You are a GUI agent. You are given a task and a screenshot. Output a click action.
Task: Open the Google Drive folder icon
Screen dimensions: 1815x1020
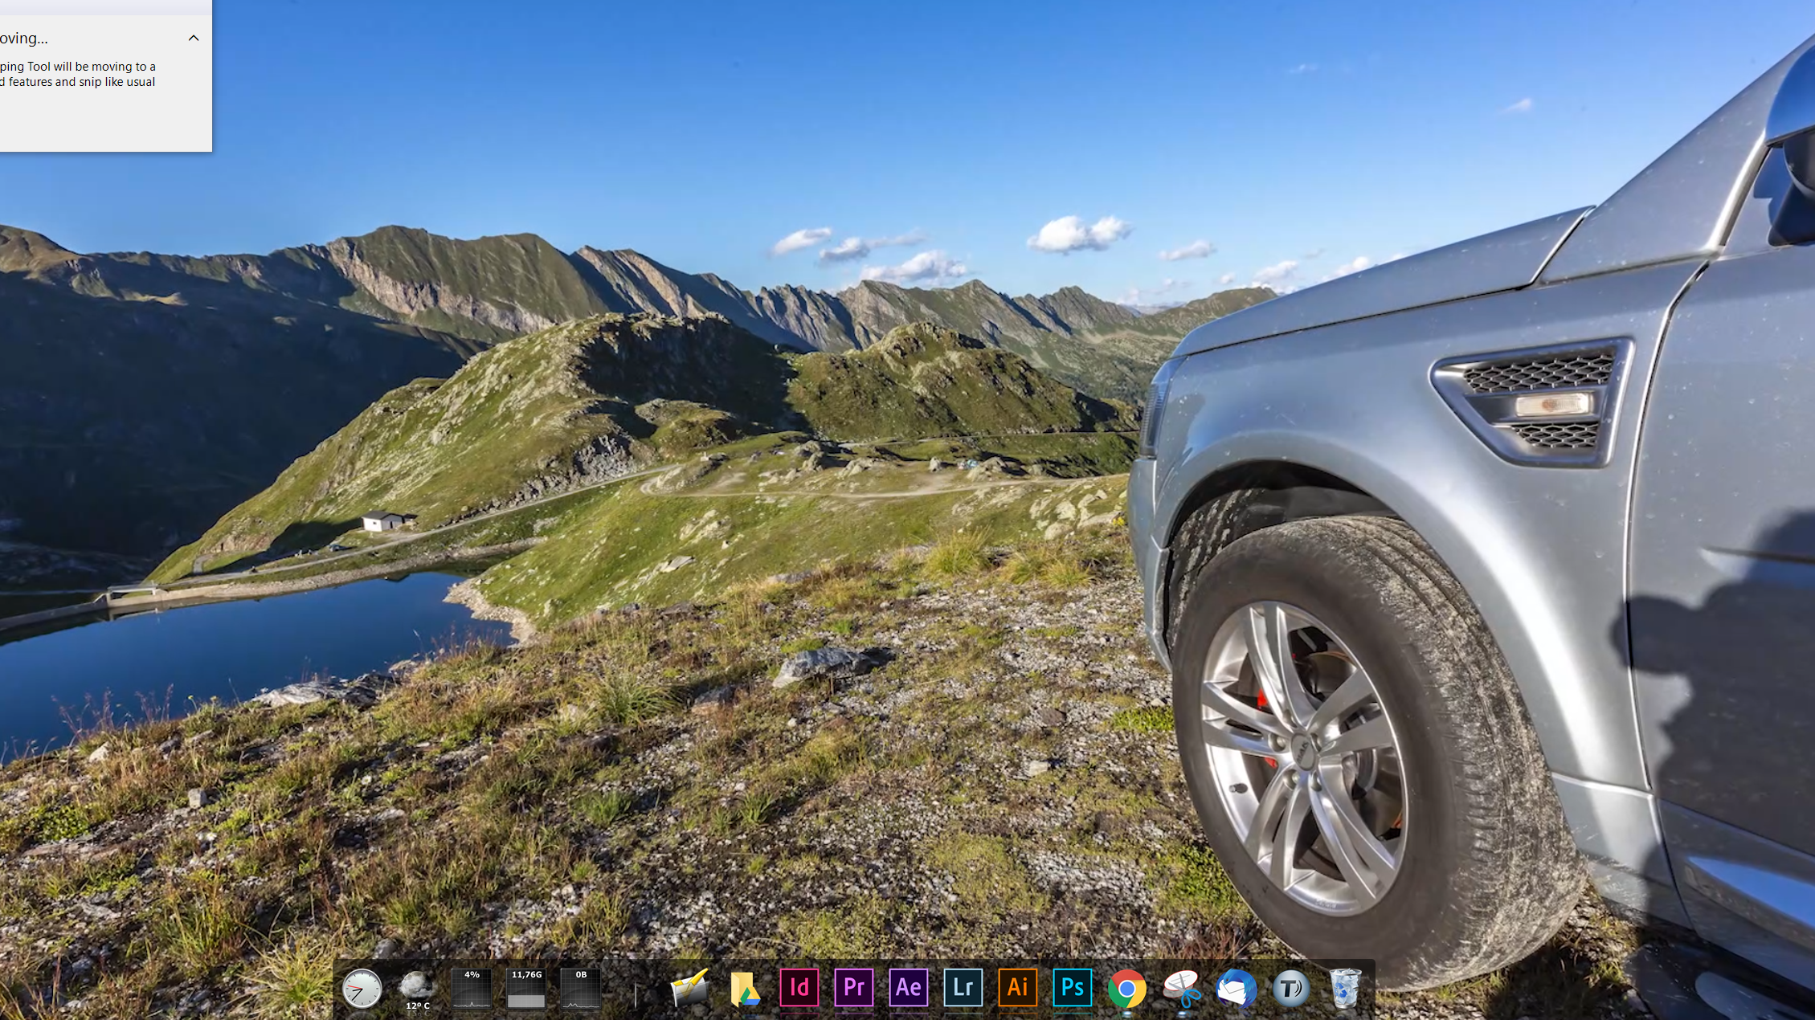pos(745,988)
